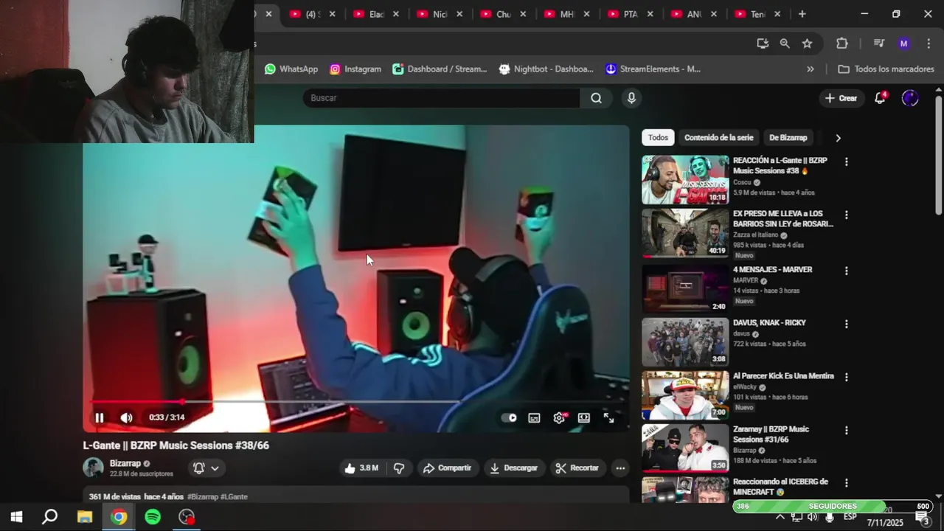The image size is (944, 531).
Task: Open options for DAVUS, KNAK - RICKY video
Action: [847, 324]
